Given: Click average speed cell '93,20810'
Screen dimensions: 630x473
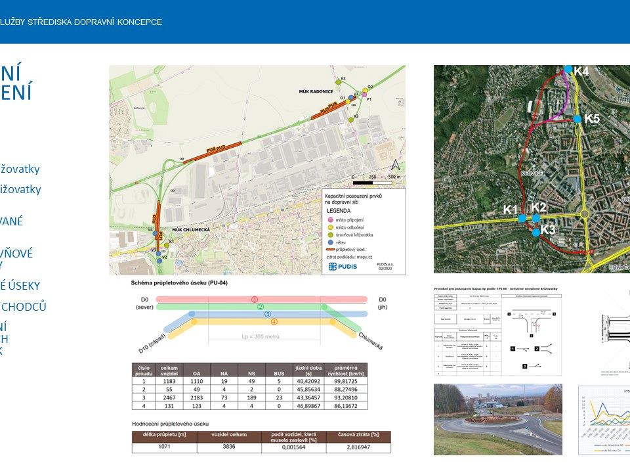Looking at the screenshot, I should (x=346, y=397).
